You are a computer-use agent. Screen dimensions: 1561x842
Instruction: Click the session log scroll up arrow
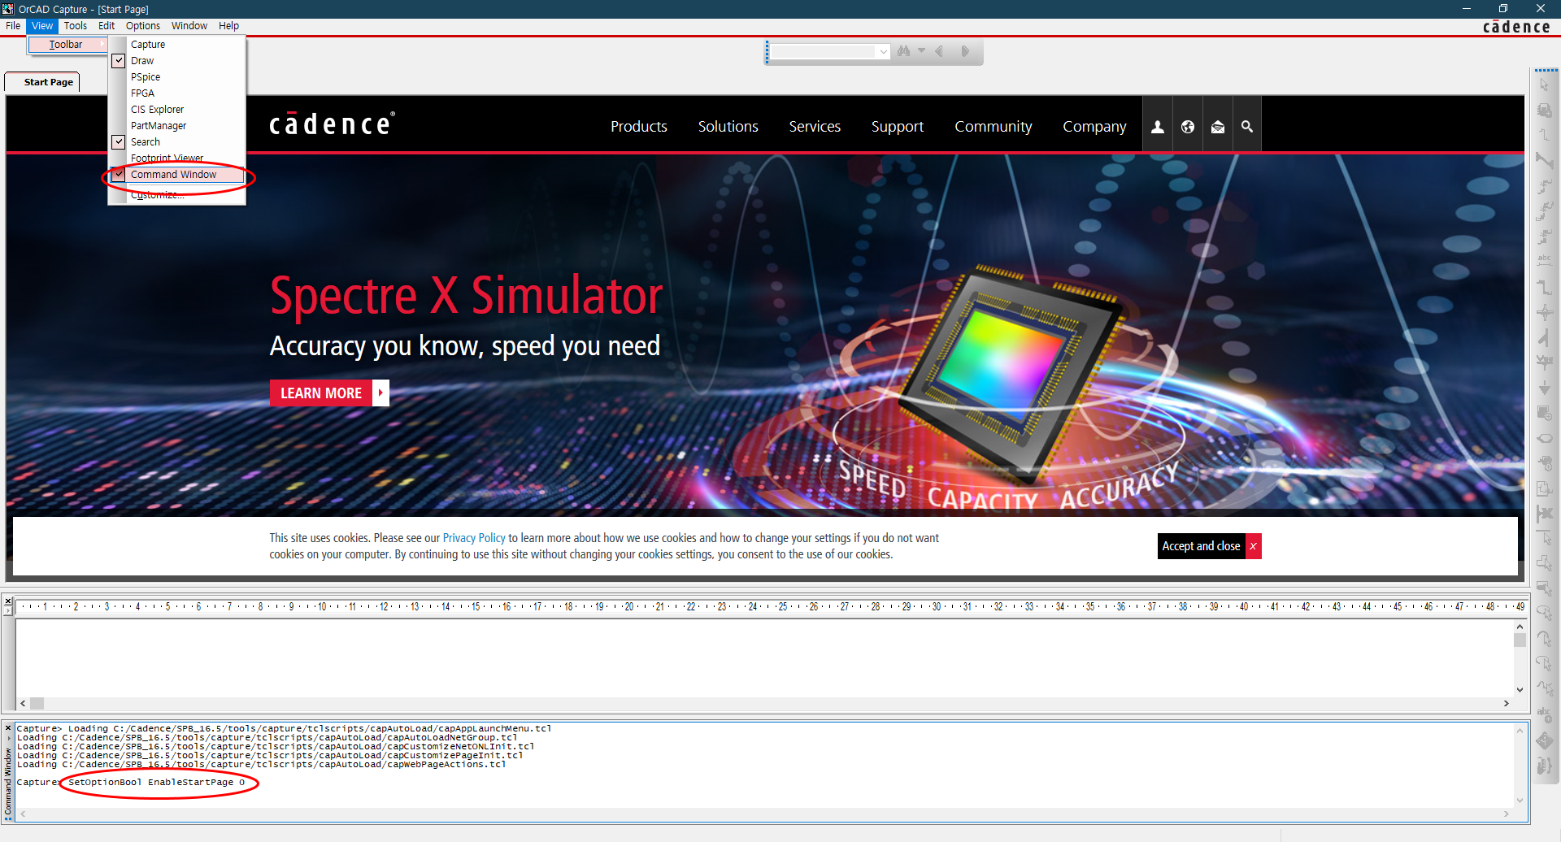point(1520,627)
